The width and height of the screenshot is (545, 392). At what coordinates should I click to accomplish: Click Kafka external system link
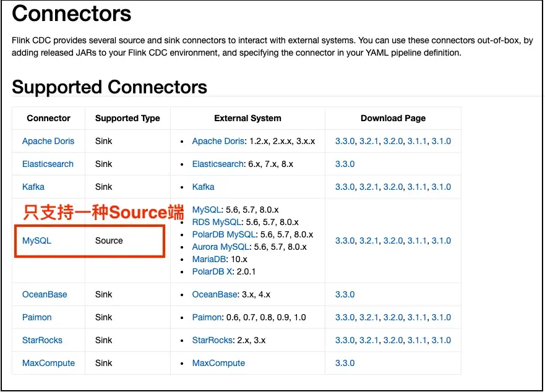[204, 187]
